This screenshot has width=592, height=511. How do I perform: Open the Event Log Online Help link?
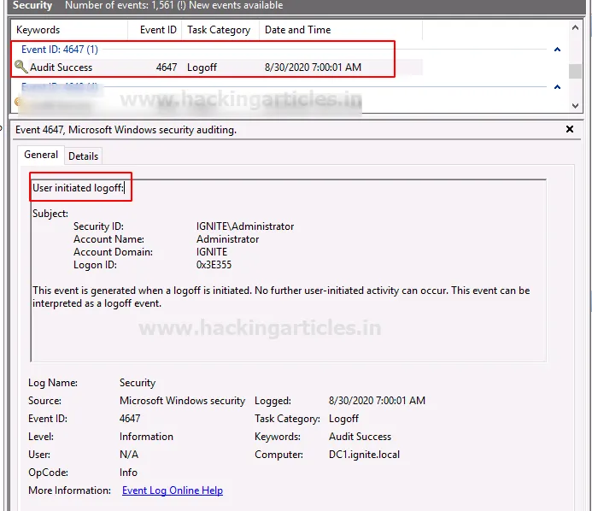[x=173, y=490]
